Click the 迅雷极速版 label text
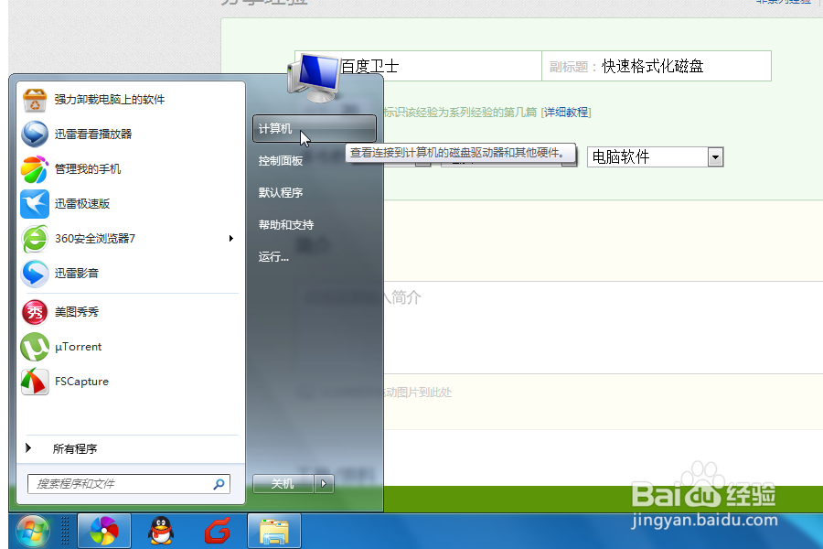Screen dimensions: 823x549 point(82,204)
